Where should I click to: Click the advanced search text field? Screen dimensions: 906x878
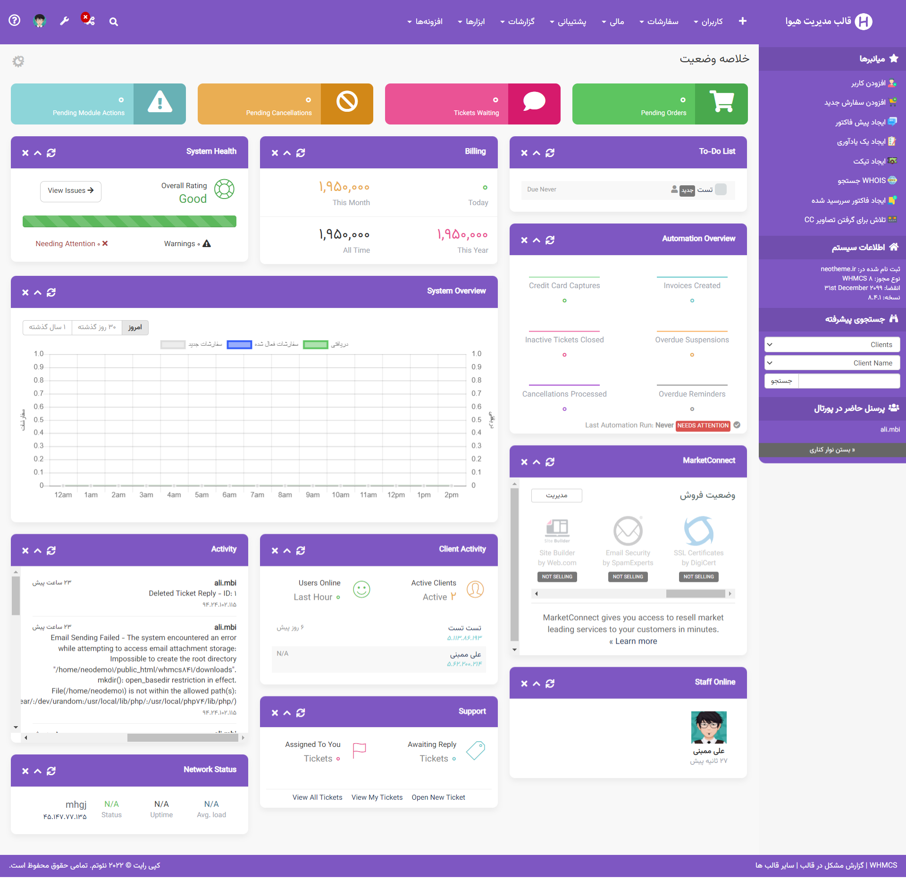848,381
